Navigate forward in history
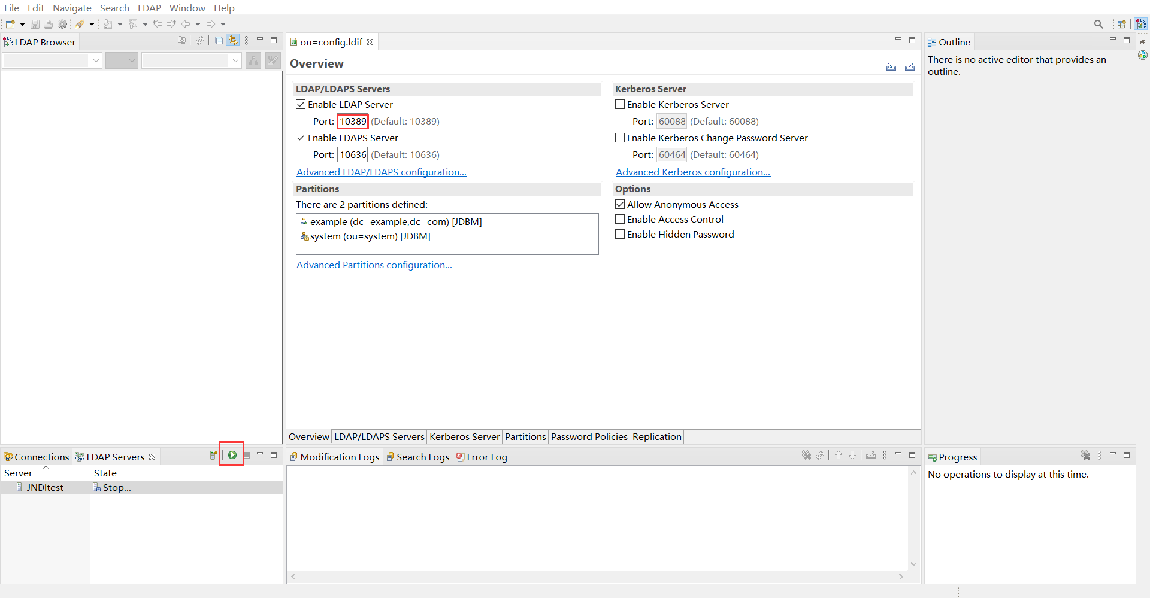Image resolution: width=1150 pixels, height=598 pixels. coord(211,24)
